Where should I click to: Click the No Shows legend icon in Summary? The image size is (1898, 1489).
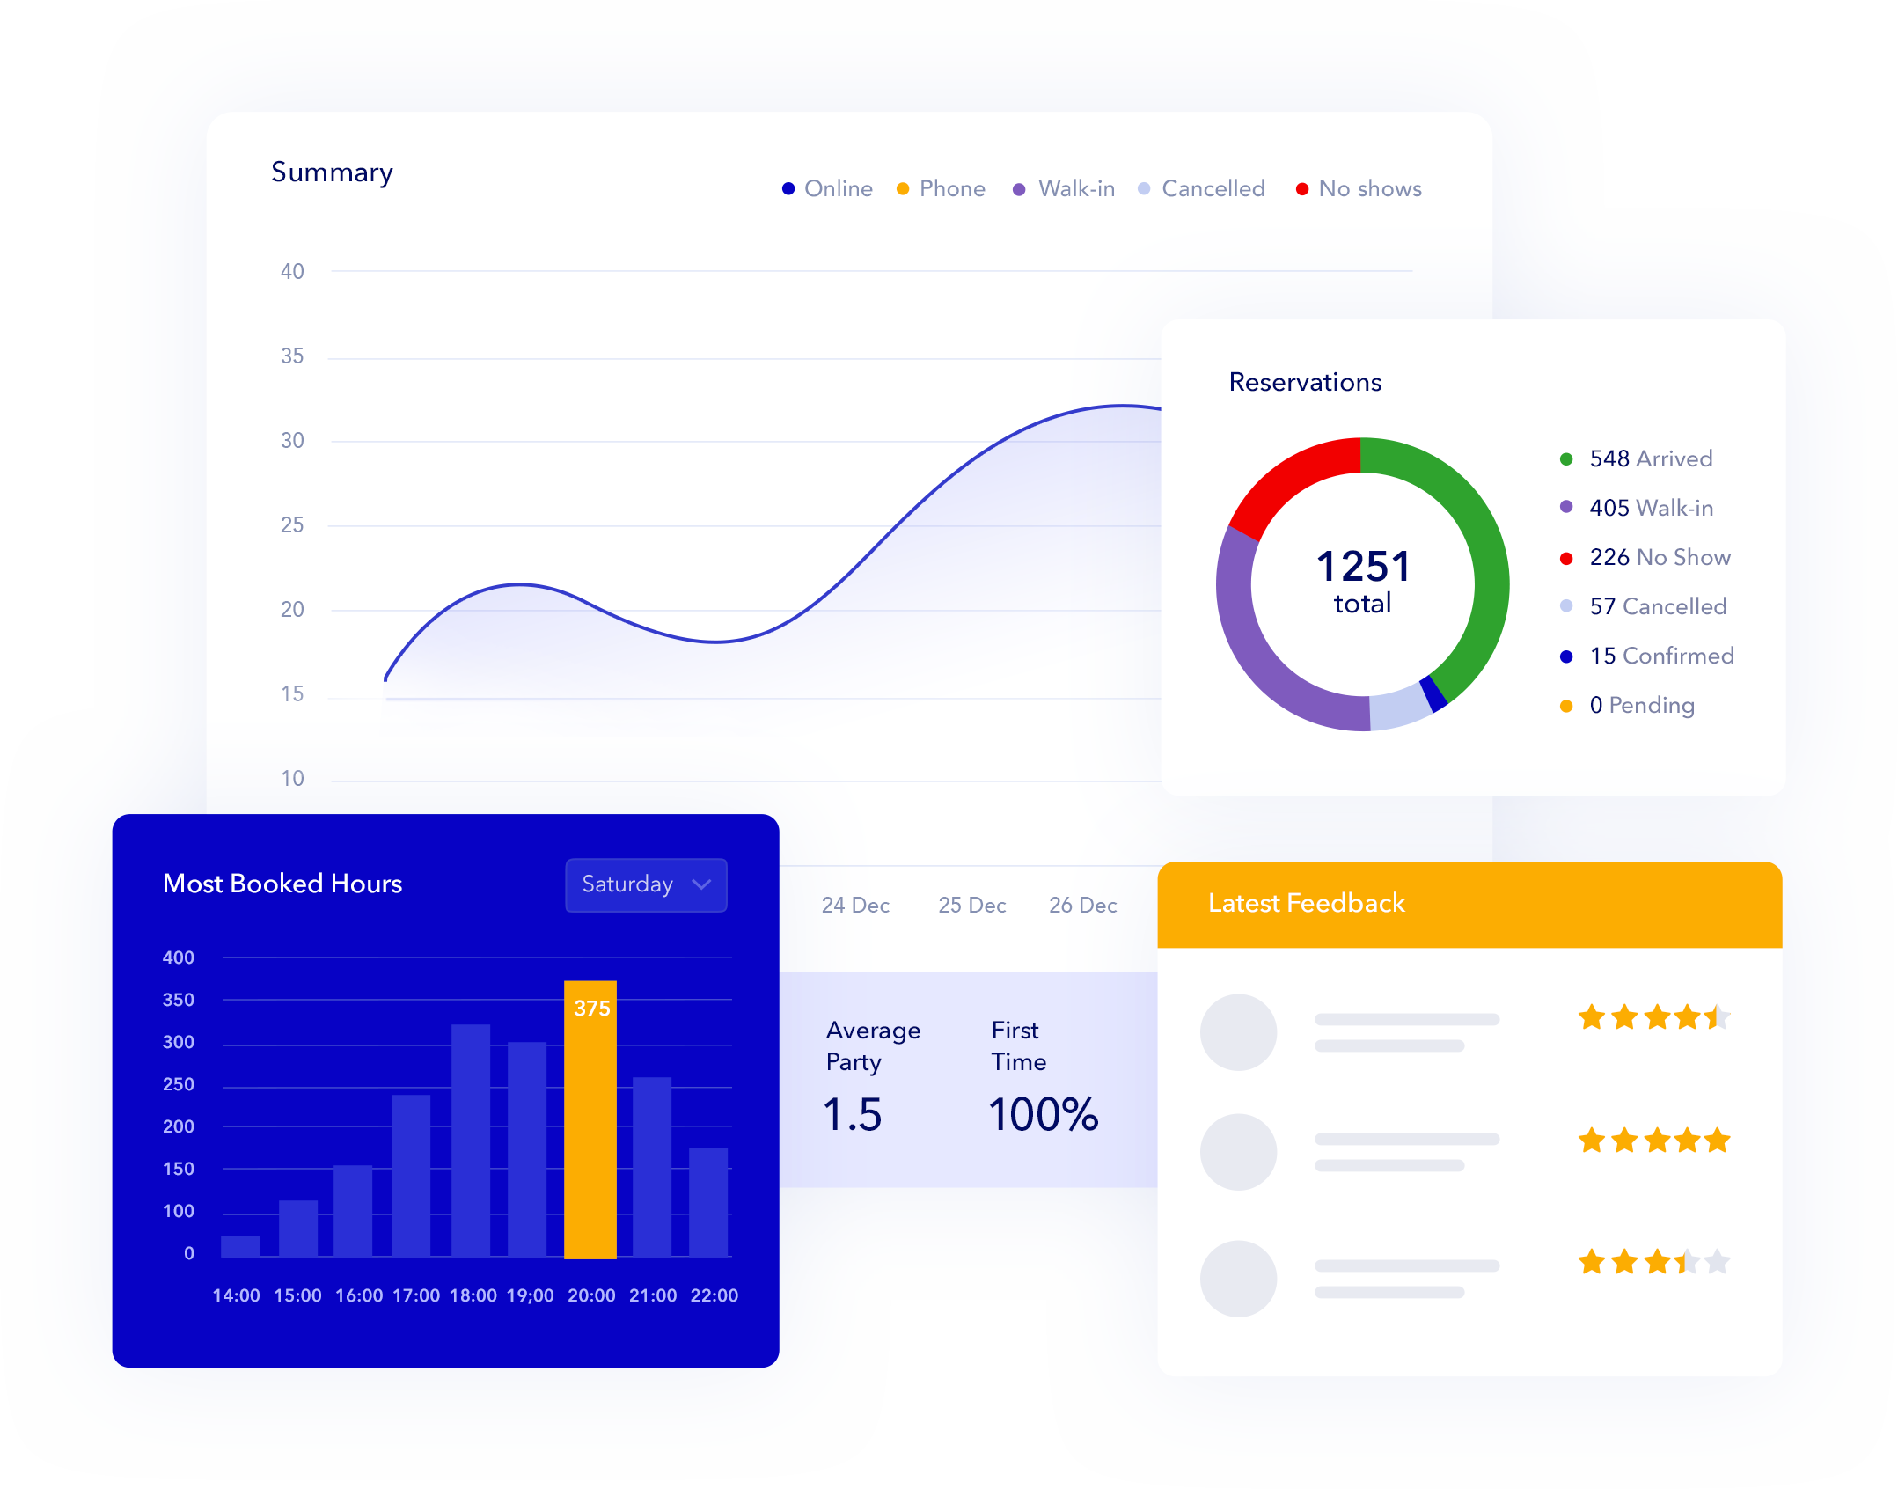pyautogui.click(x=1293, y=188)
